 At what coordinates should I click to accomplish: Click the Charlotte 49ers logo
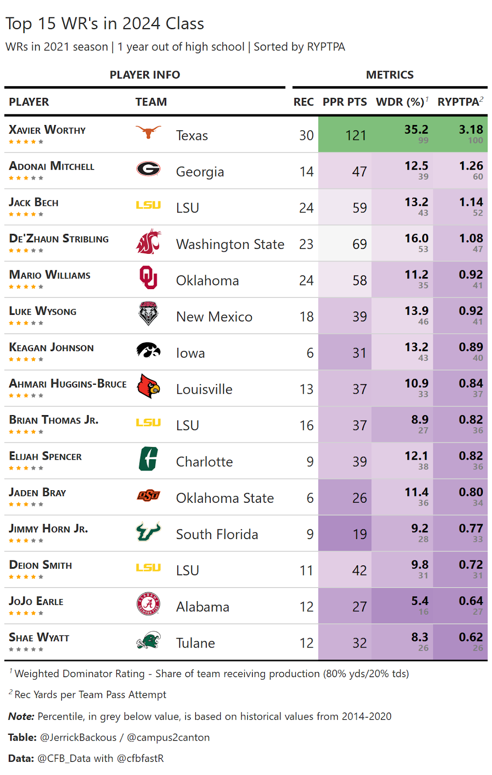click(148, 459)
